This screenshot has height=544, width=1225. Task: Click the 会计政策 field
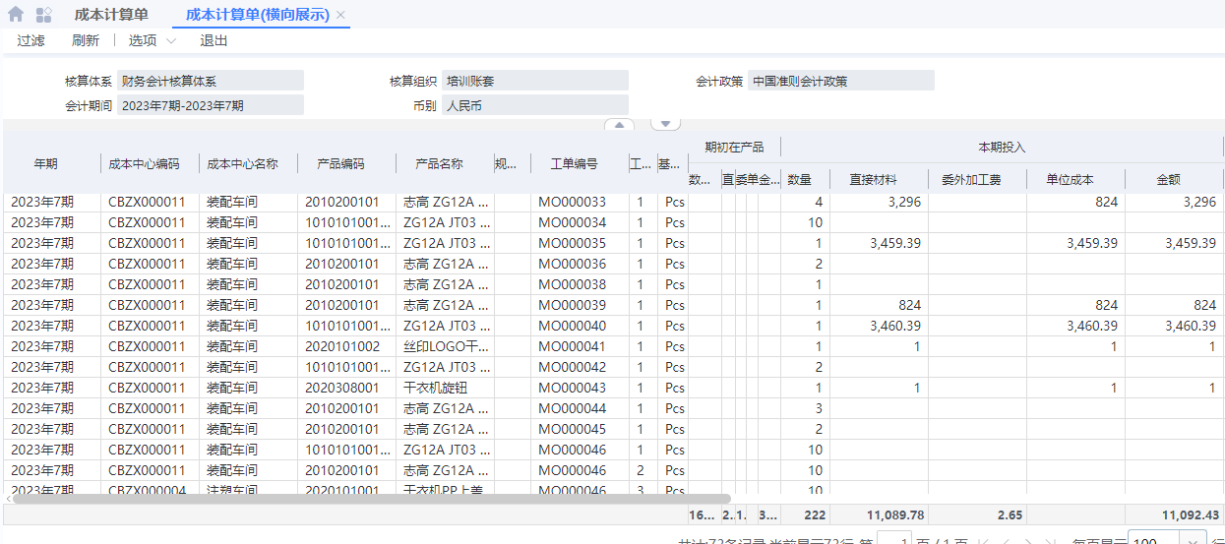840,81
